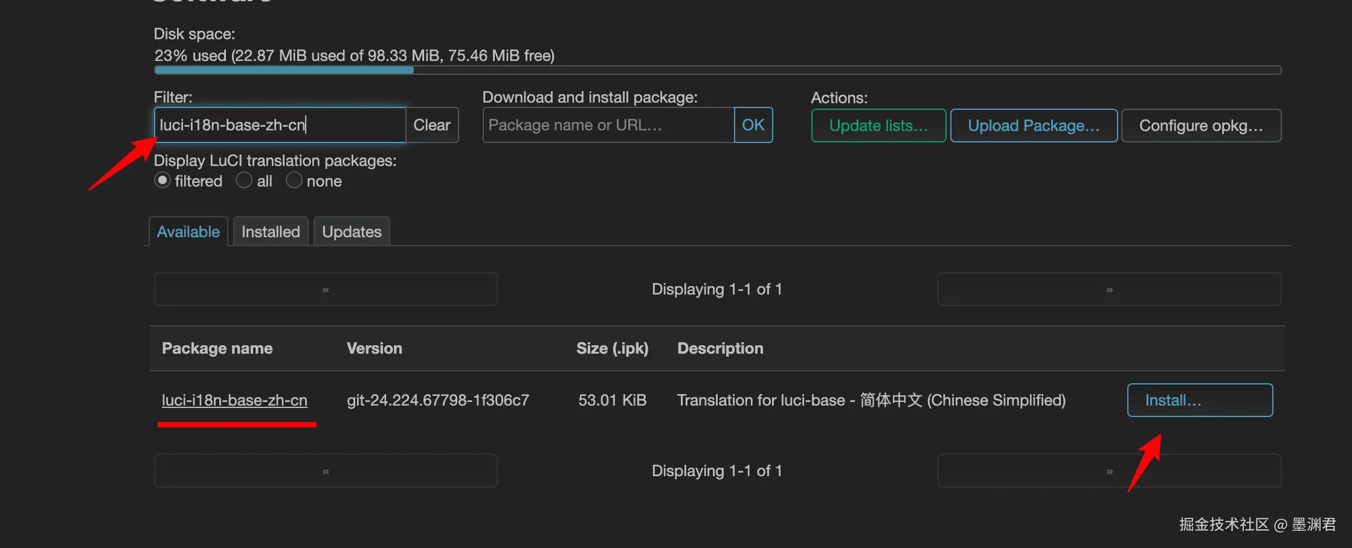The image size is (1352, 548).
Task: Open Configure opkg settings
Action: [1201, 126]
